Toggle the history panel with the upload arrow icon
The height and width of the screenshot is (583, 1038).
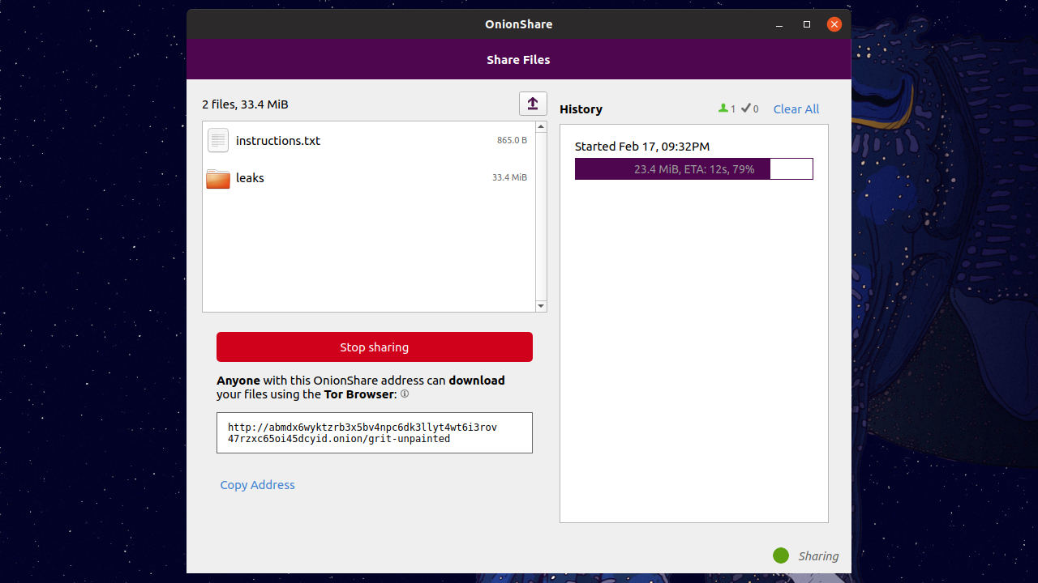tap(533, 104)
